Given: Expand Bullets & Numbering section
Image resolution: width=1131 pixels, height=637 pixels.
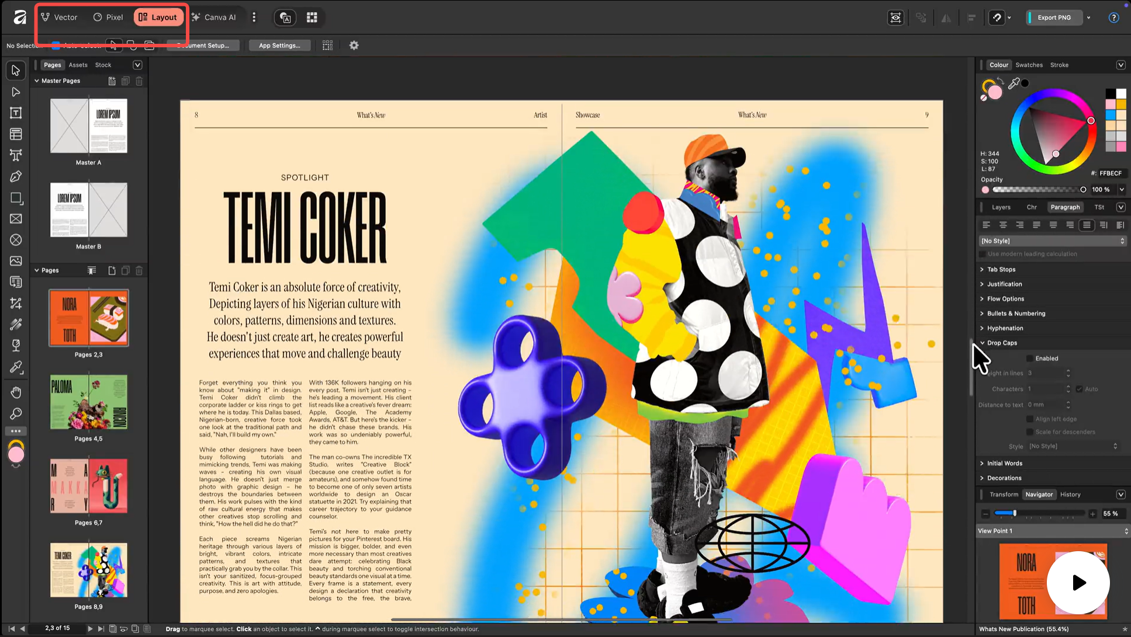Looking at the screenshot, I should [x=1016, y=314].
